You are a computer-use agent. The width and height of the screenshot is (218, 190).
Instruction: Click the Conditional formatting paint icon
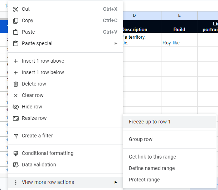point(16,153)
